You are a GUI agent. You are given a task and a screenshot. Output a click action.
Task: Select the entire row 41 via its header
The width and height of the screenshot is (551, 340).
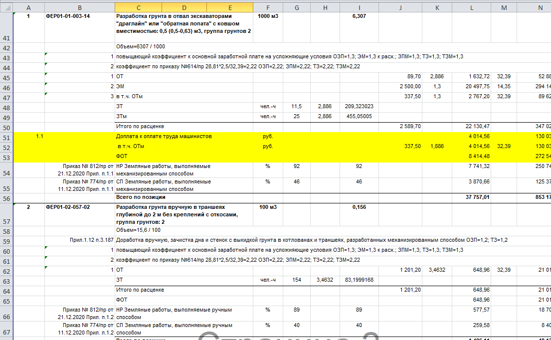[x=6, y=38]
